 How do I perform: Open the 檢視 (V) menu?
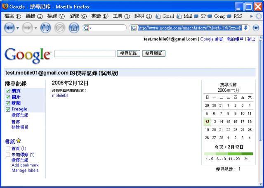[x=56, y=16]
